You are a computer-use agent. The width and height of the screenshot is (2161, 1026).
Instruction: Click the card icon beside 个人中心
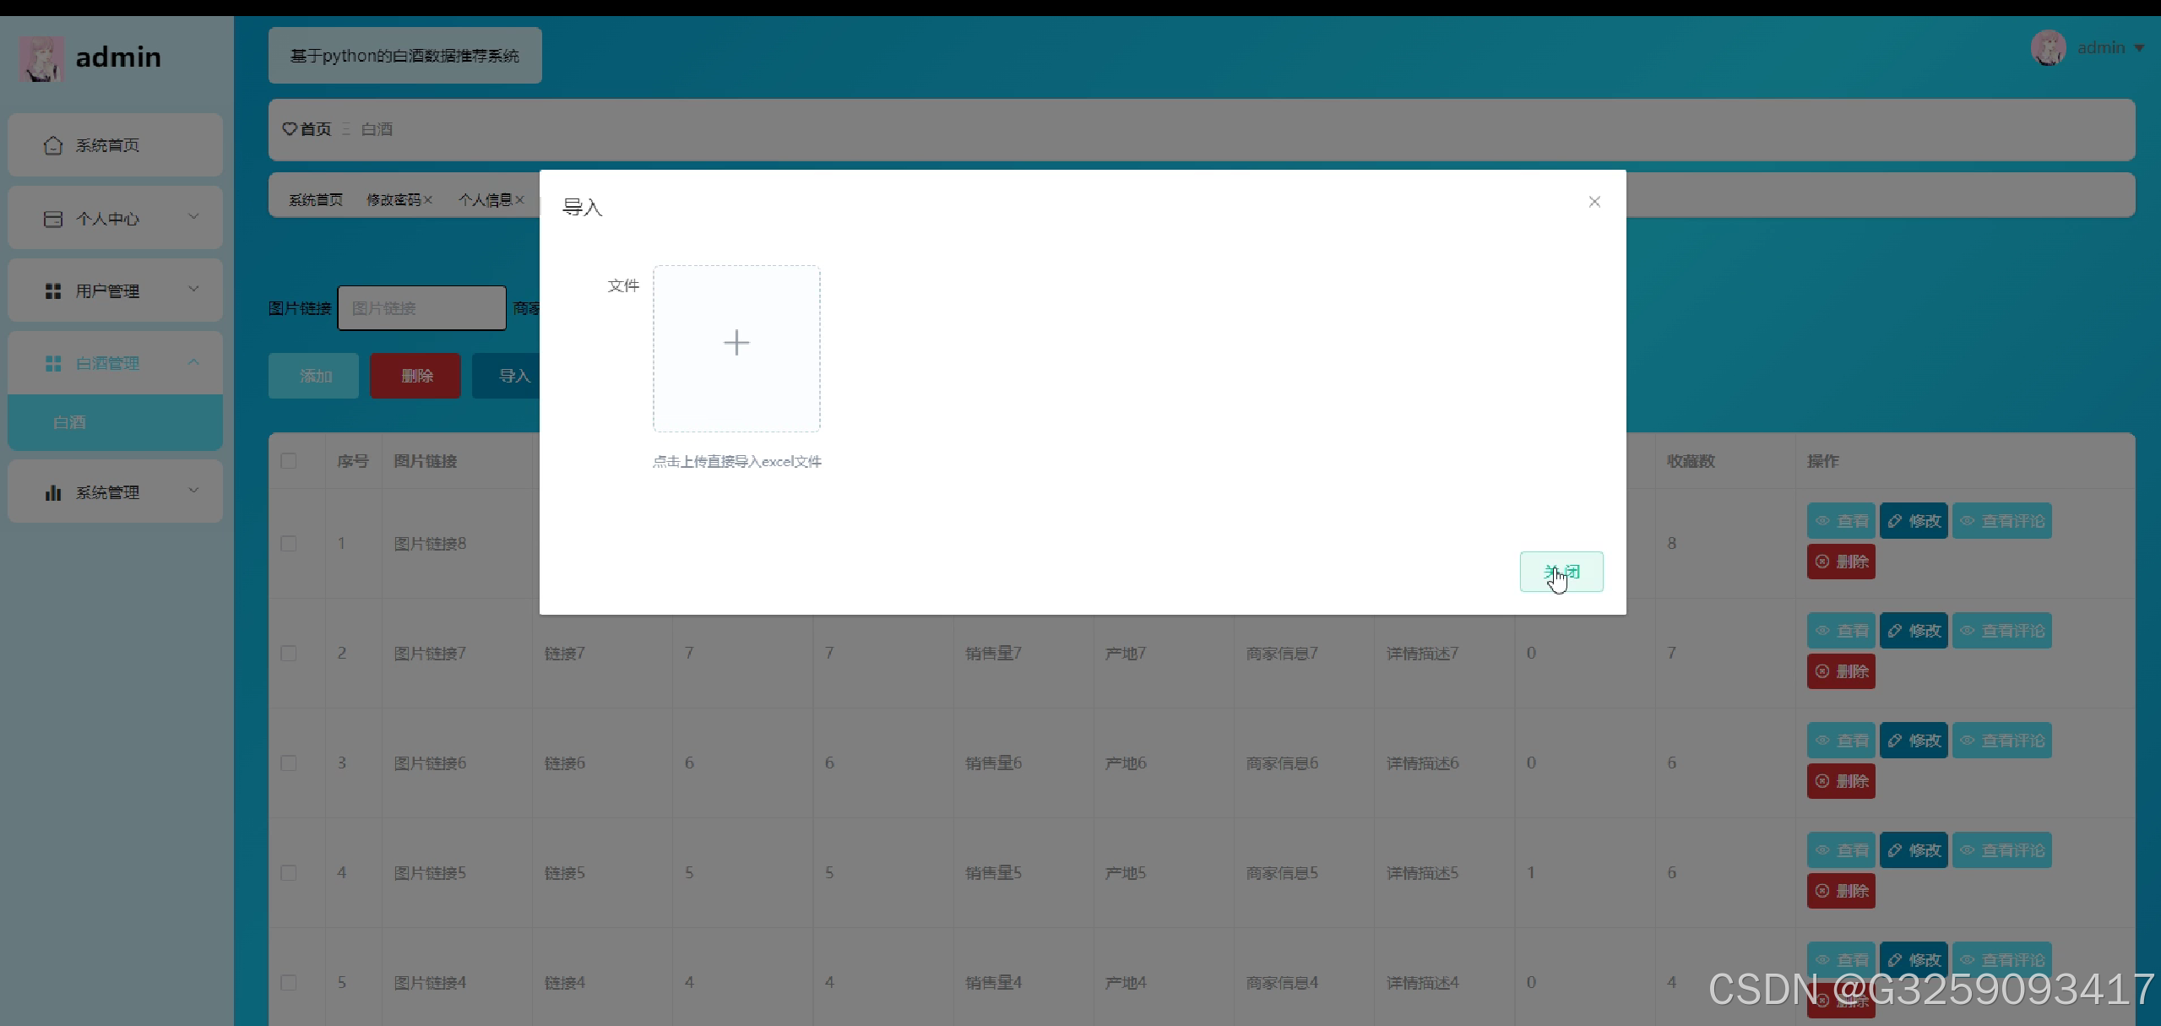tap(53, 219)
